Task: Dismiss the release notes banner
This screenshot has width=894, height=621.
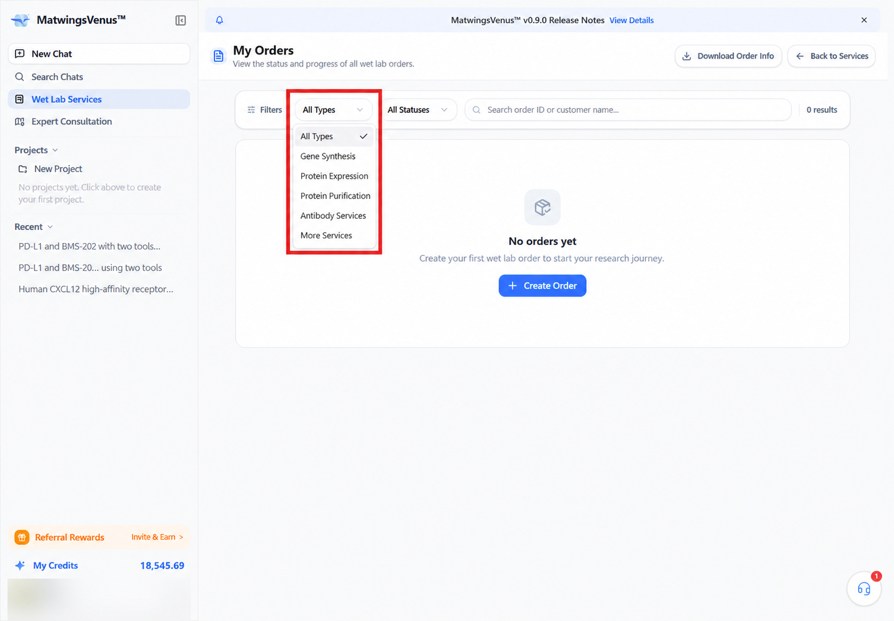Action: coord(864,20)
